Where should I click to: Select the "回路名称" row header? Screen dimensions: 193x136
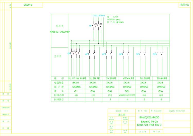[x=59, y=95]
